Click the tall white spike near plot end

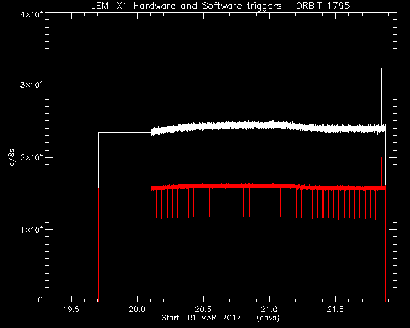click(381, 96)
